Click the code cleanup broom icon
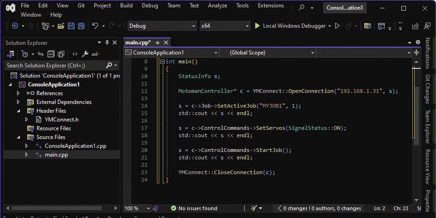 [254, 208]
